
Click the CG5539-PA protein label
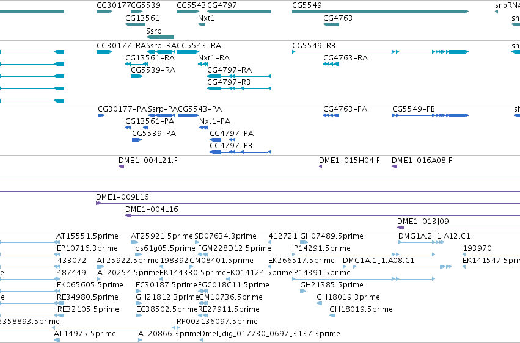154,134
